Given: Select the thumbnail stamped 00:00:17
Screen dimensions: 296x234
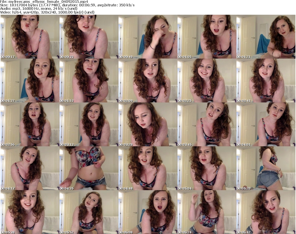Looking at the screenshot, I should pyautogui.click(x=30, y=37).
